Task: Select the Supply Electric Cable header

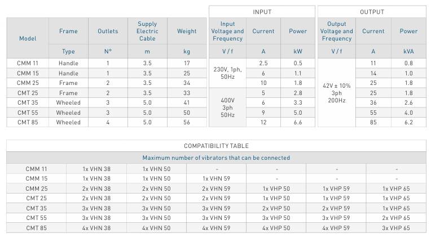Action: pyautogui.click(x=147, y=32)
